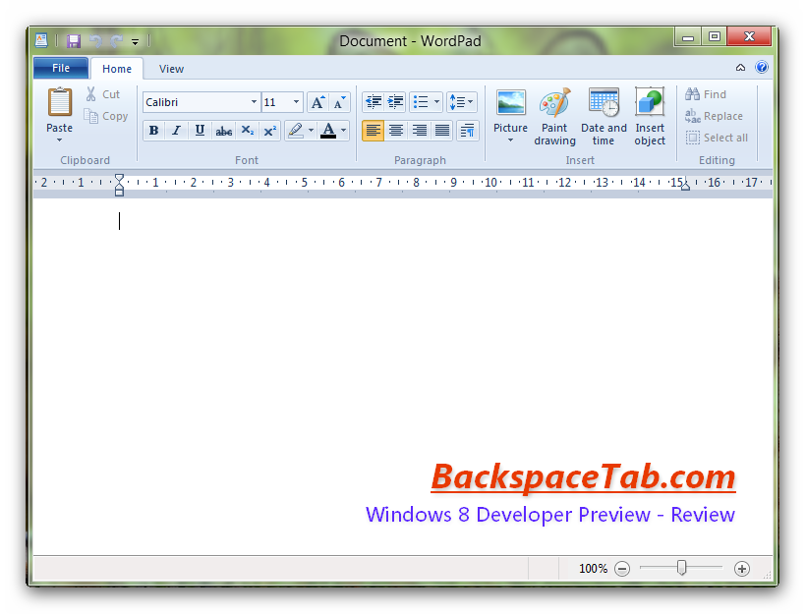The width and height of the screenshot is (806, 614).
Task: Toggle the bulleted list
Action: [x=422, y=101]
